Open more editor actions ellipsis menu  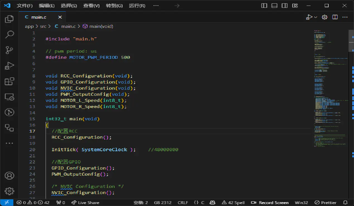click(345, 17)
